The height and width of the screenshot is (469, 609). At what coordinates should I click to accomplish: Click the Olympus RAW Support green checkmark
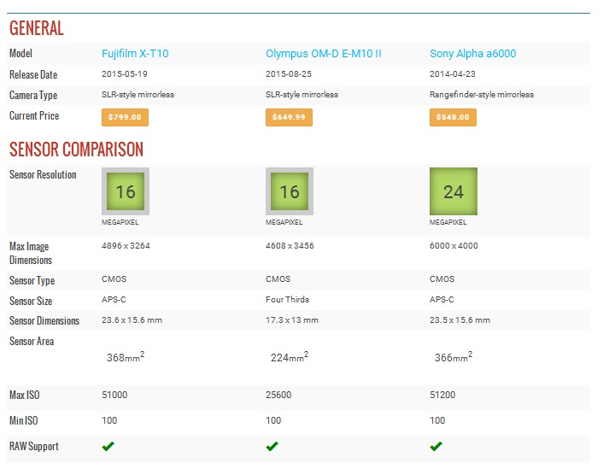[x=272, y=447]
